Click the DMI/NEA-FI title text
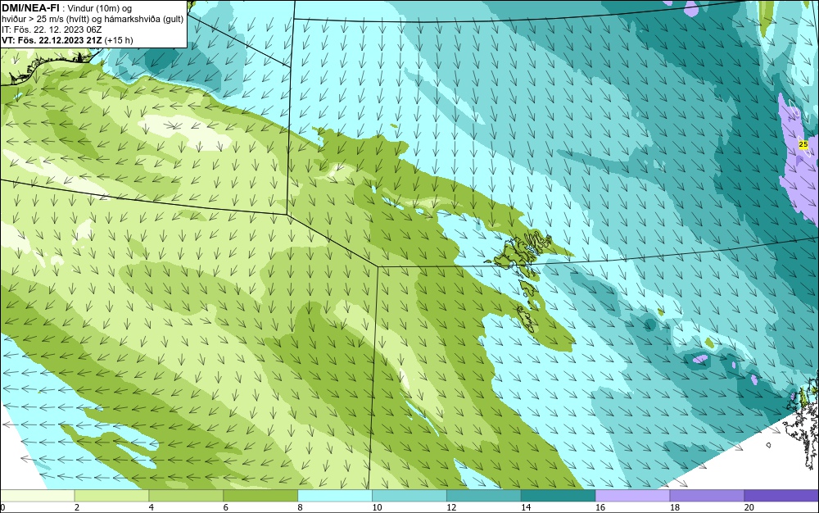The image size is (819, 513). click(30, 8)
